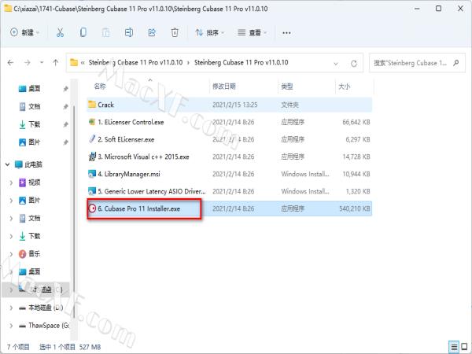Click Microsoft Visual c++ 2015.exe file icon
Screen dimensions: 472x354
tap(92, 157)
